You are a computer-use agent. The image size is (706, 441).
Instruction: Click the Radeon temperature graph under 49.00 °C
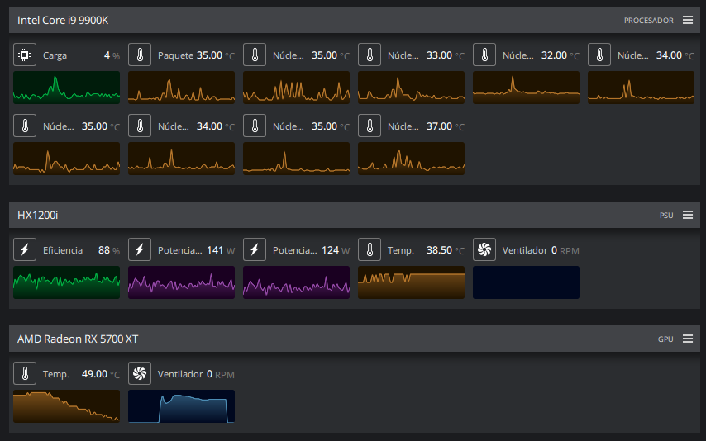[x=67, y=406]
